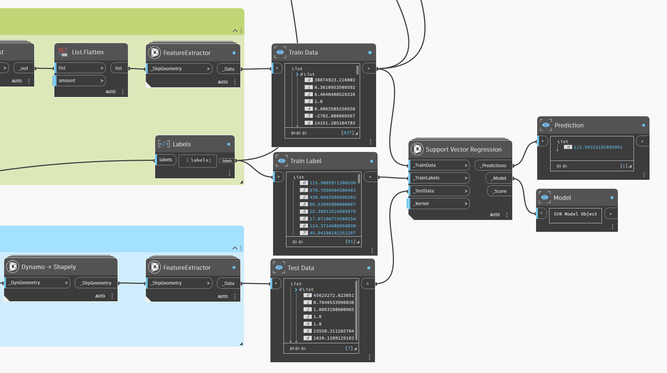This screenshot has height=373, width=667.
Task: Open _kernel port chevron
Action: click(466, 204)
